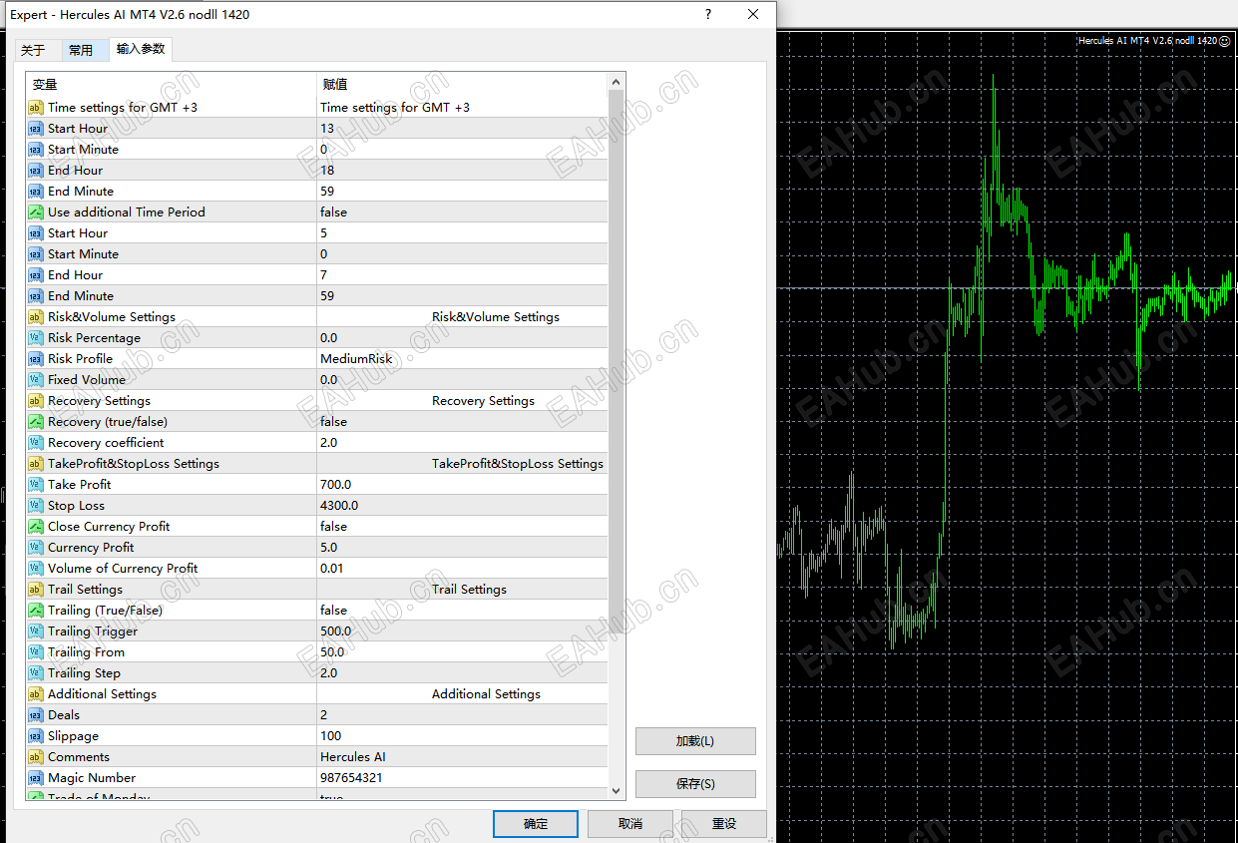Click the scrollbar down arrow of parameter list
Image resolution: width=1238 pixels, height=843 pixels.
pos(617,790)
